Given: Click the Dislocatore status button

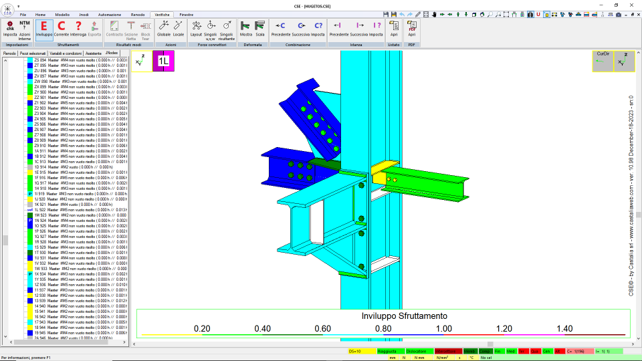Looking at the screenshot, I should click(419, 351).
